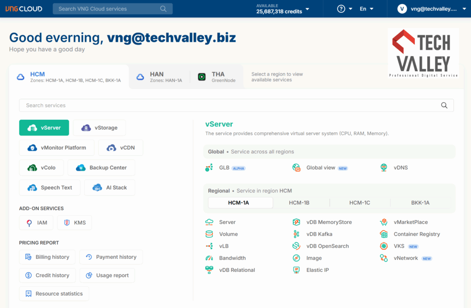
Task: Click the vDB Relational icon
Action: [x=209, y=270]
